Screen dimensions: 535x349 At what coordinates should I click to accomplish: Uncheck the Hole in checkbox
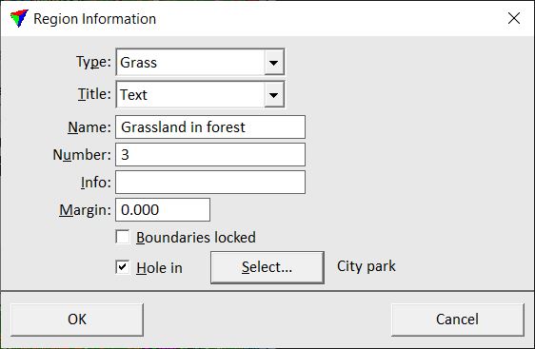pyautogui.click(x=123, y=267)
